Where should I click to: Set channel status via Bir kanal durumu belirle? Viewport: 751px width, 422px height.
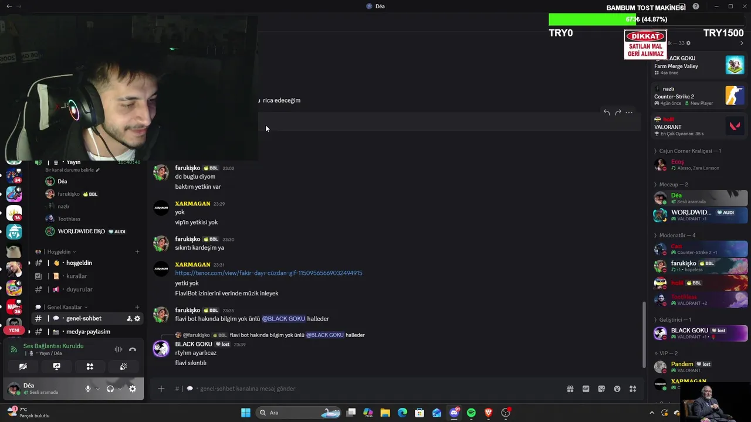(x=73, y=170)
